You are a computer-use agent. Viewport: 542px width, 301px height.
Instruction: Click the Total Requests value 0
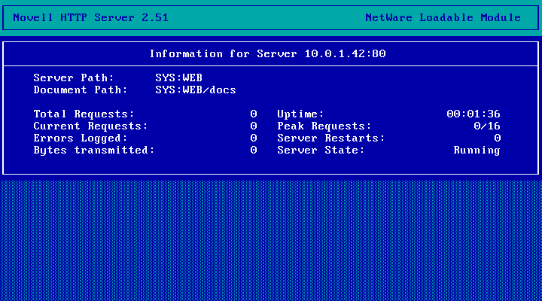pyautogui.click(x=254, y=114)
